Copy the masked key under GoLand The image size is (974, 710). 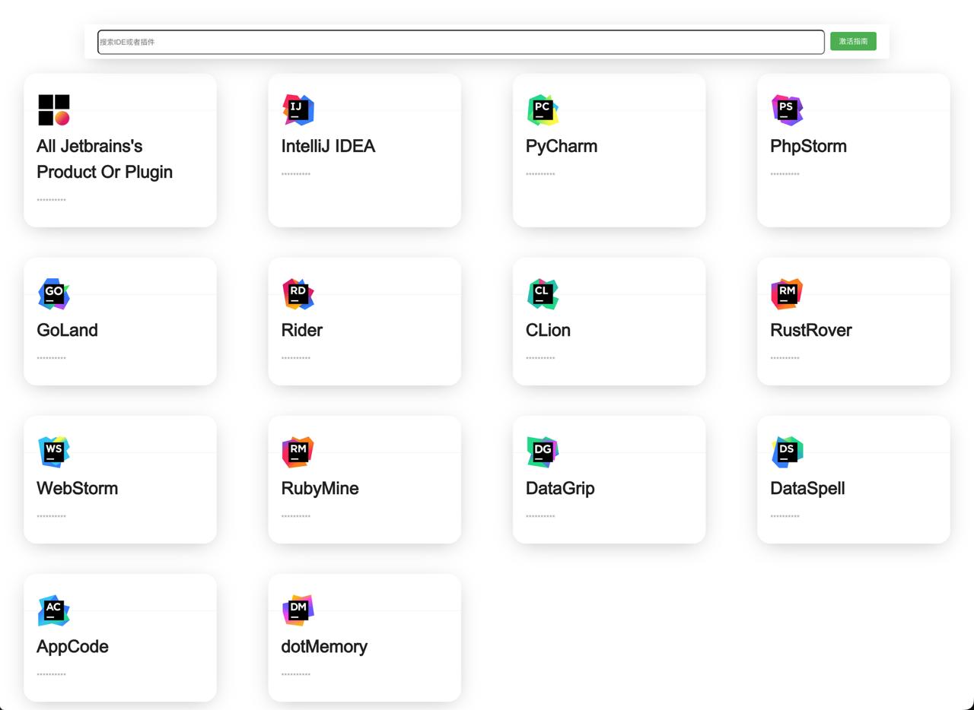tap(51, 359)
